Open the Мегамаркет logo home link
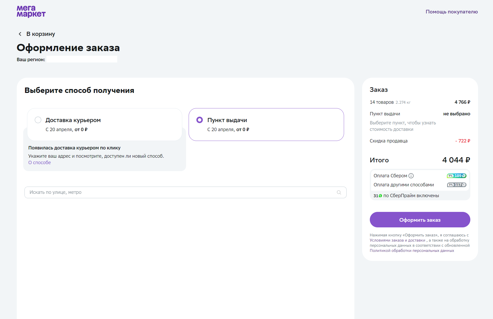The width and height of the screenshot is (493, 319). pos(31,12)
